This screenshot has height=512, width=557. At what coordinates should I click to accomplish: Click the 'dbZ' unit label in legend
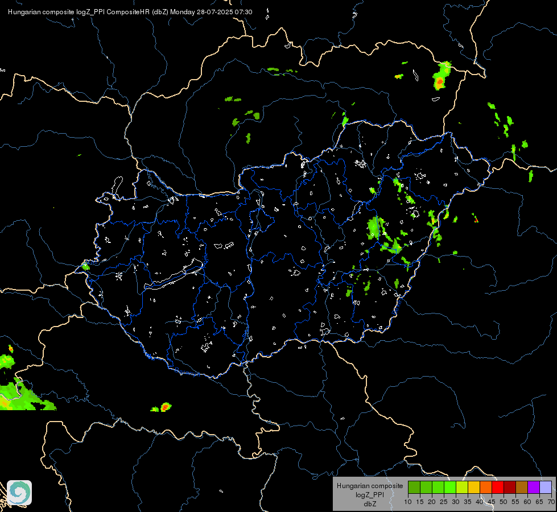(x=370, y=504)
